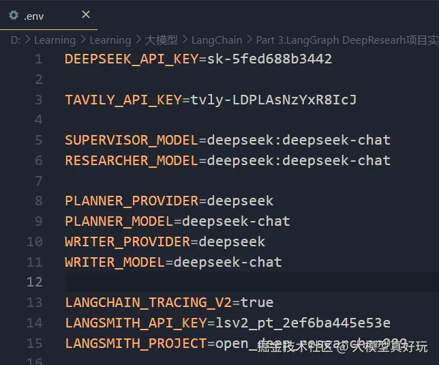This screenshot has height=365, width=439.
Task: Open the 大模型 breadcrumb folder
Action: coord(162,40)
